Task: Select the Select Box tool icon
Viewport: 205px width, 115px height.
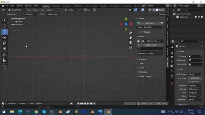Action: click(4, 20)
